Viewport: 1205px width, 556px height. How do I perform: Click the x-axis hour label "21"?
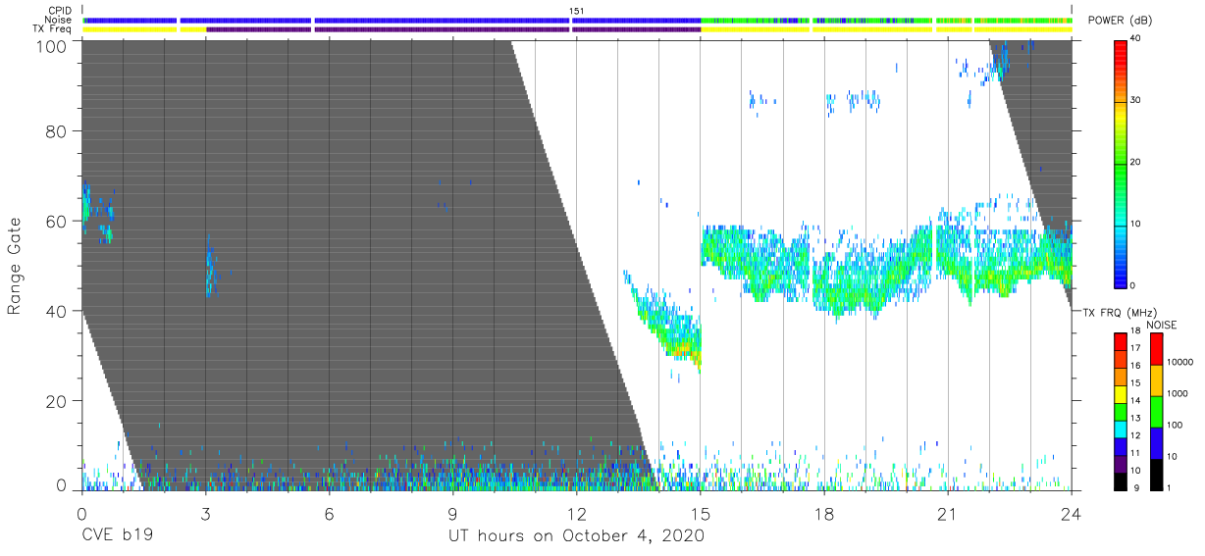point(948,512)
